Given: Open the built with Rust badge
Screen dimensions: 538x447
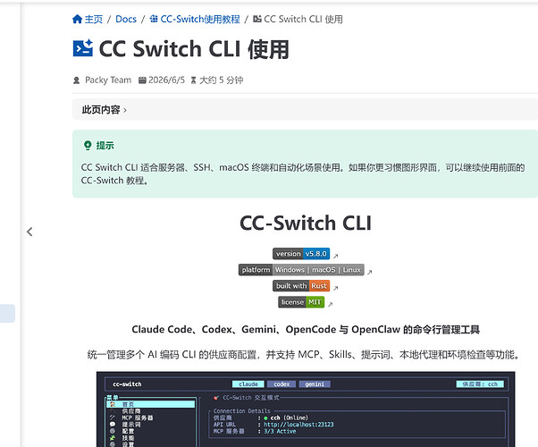Looking at the screenshot, I should tap(301, 286).
